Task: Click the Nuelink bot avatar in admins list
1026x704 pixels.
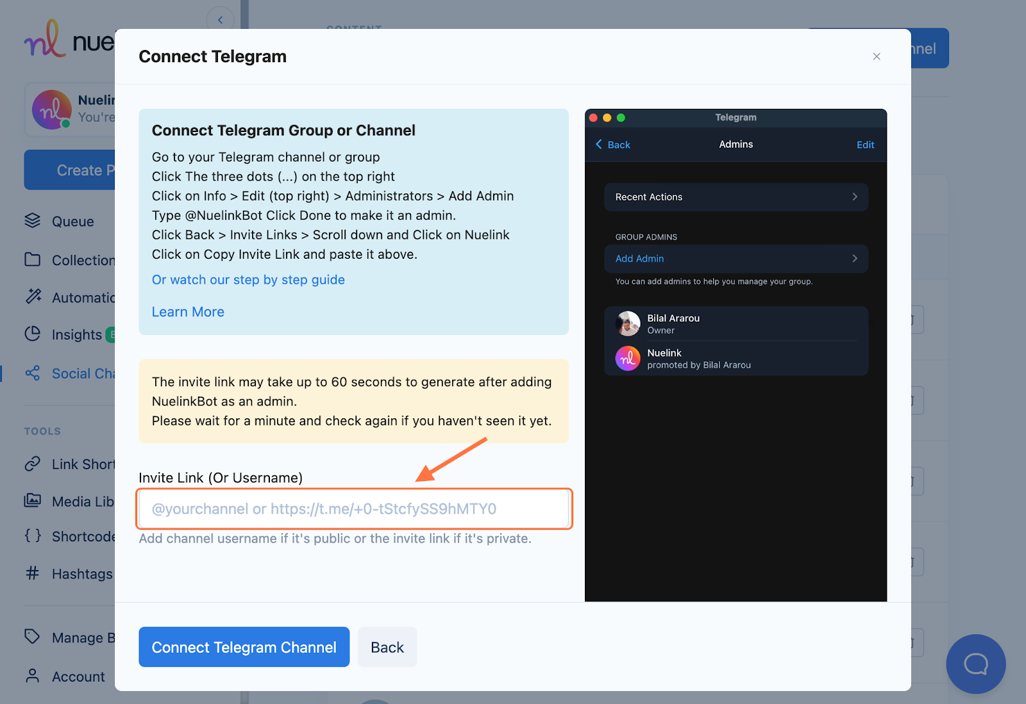Action: click(x=628, y=359)
